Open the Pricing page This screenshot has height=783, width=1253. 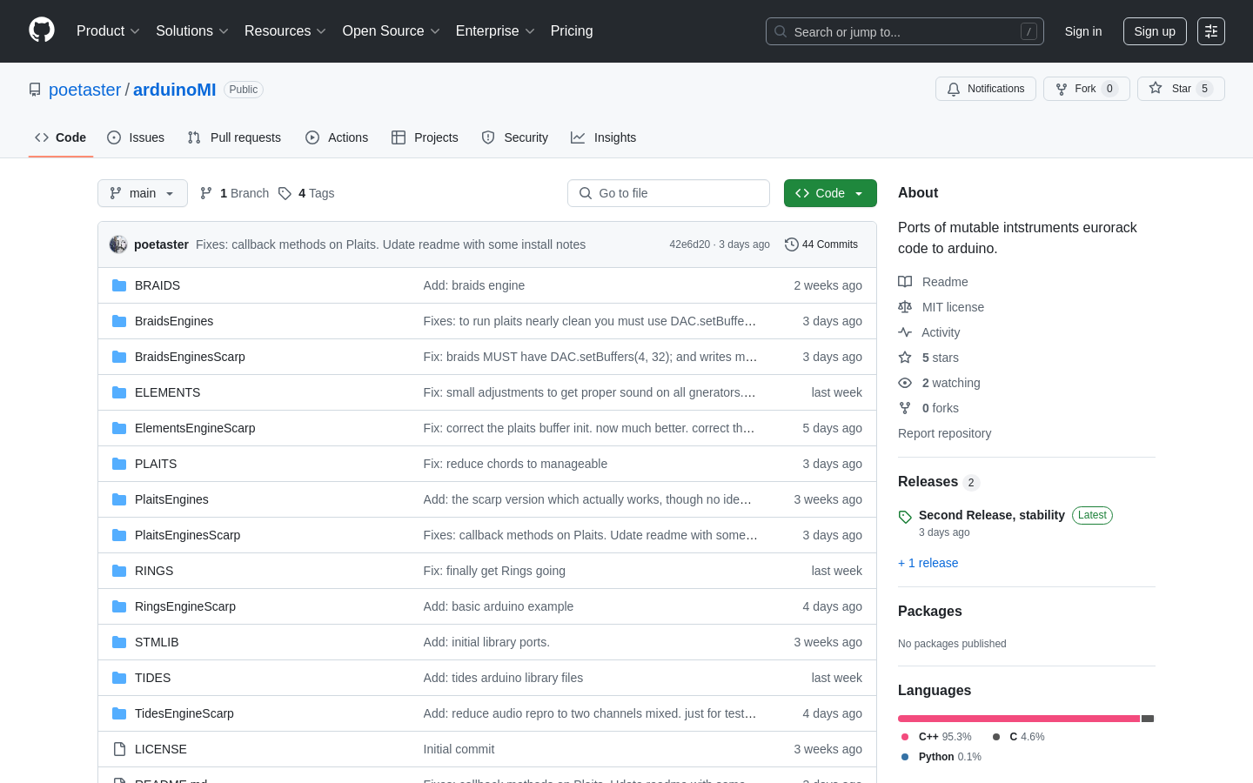click(x=572, y=31)
